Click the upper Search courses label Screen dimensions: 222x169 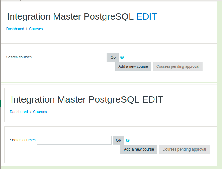[x=19, y=57]
